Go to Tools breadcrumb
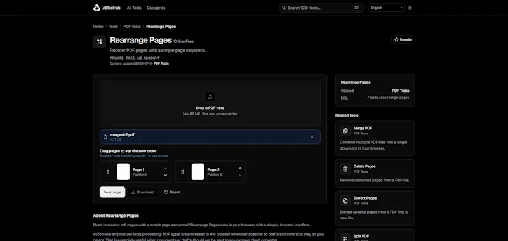508x241 pixels. [x=113, y=27]
